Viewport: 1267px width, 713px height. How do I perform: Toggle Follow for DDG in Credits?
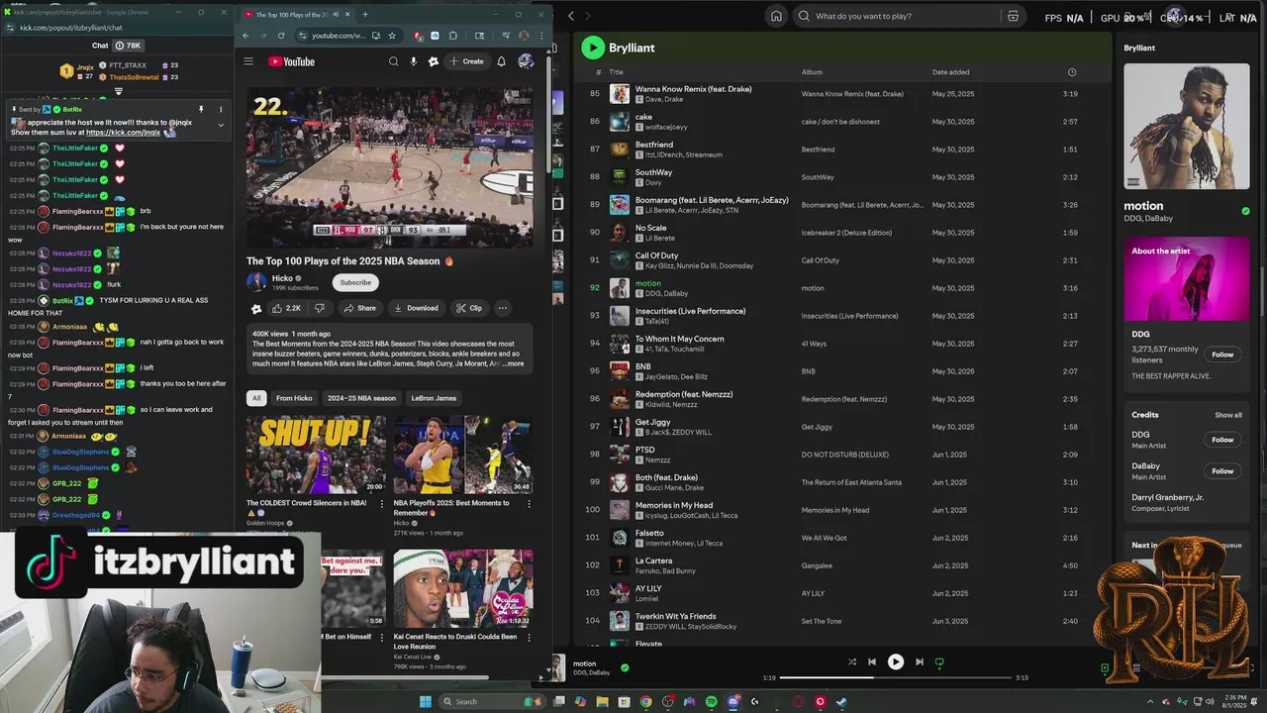[1222, 440]
